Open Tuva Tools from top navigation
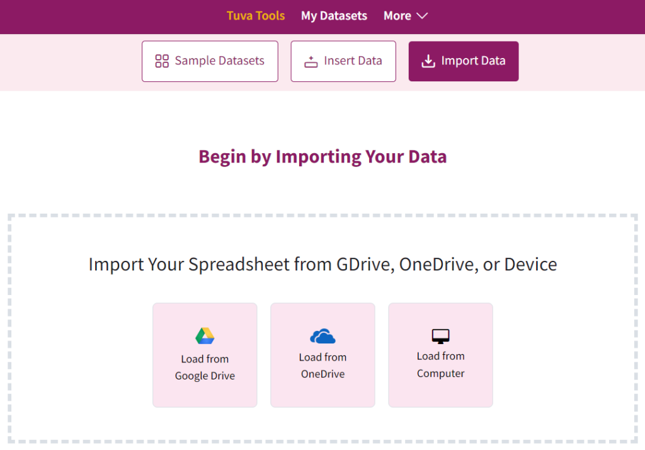 coord(256,16)
